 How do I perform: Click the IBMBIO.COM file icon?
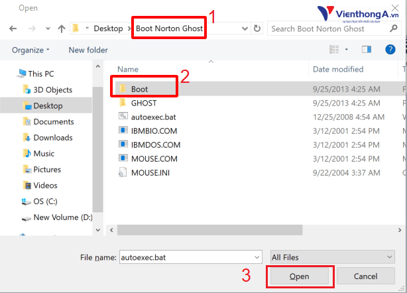tap(123, 130)
